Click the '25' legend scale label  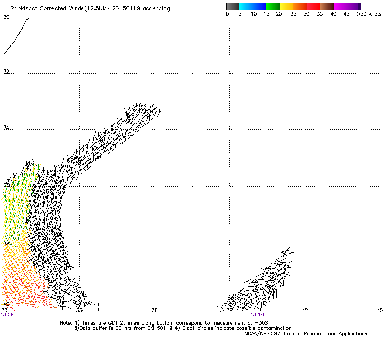[293, 14]
